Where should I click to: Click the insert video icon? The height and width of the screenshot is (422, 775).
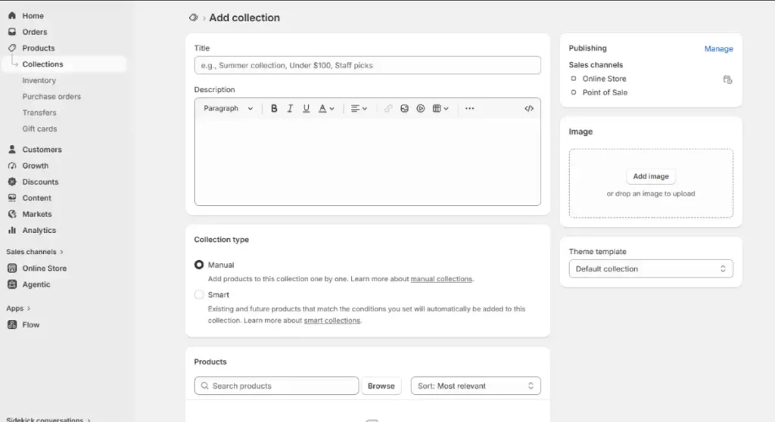[421, 109]
